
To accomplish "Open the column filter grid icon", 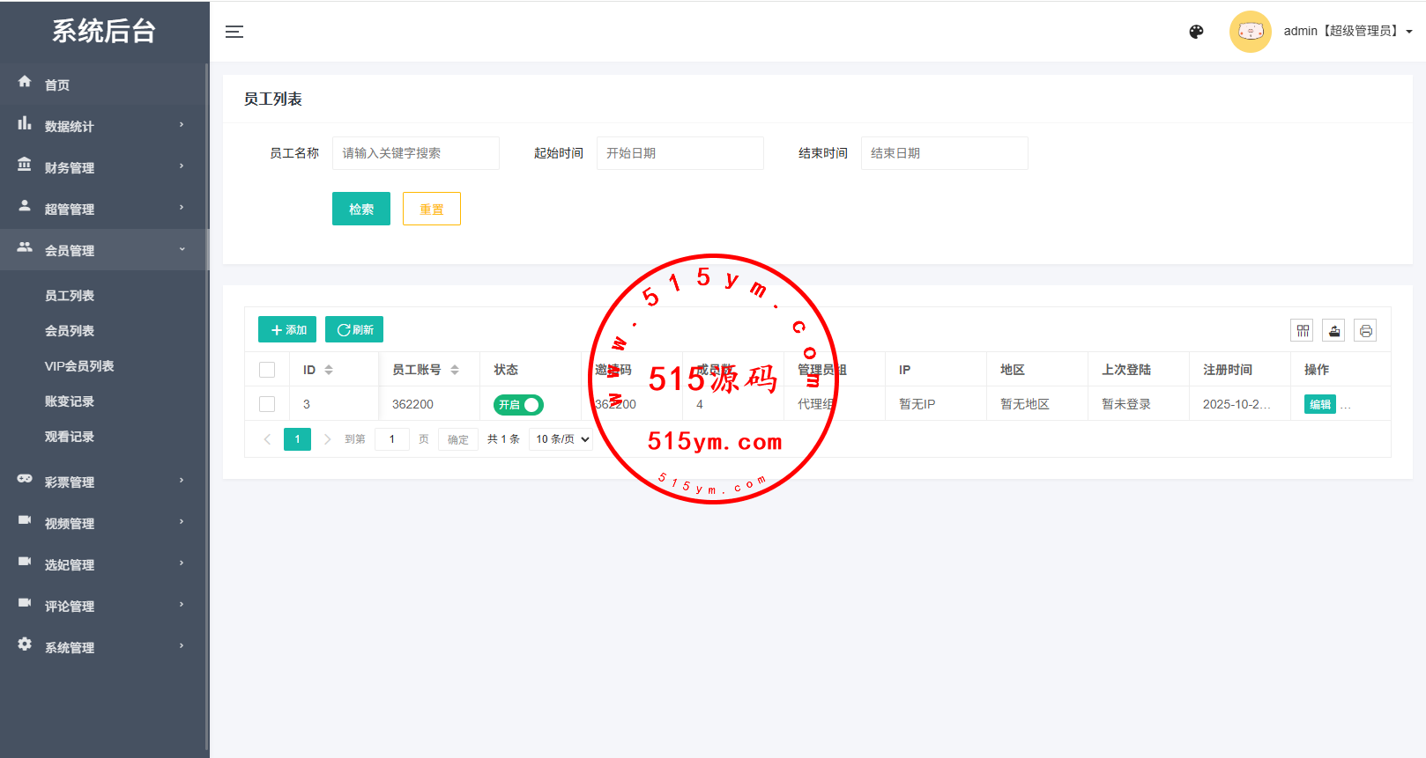I will [1302, 331].
